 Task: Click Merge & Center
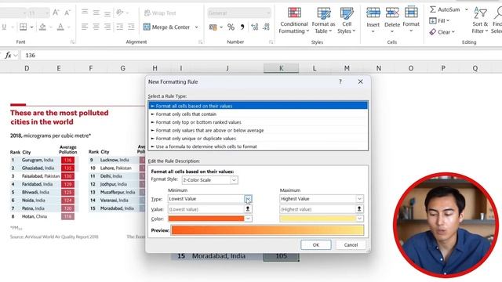(167, 27)
